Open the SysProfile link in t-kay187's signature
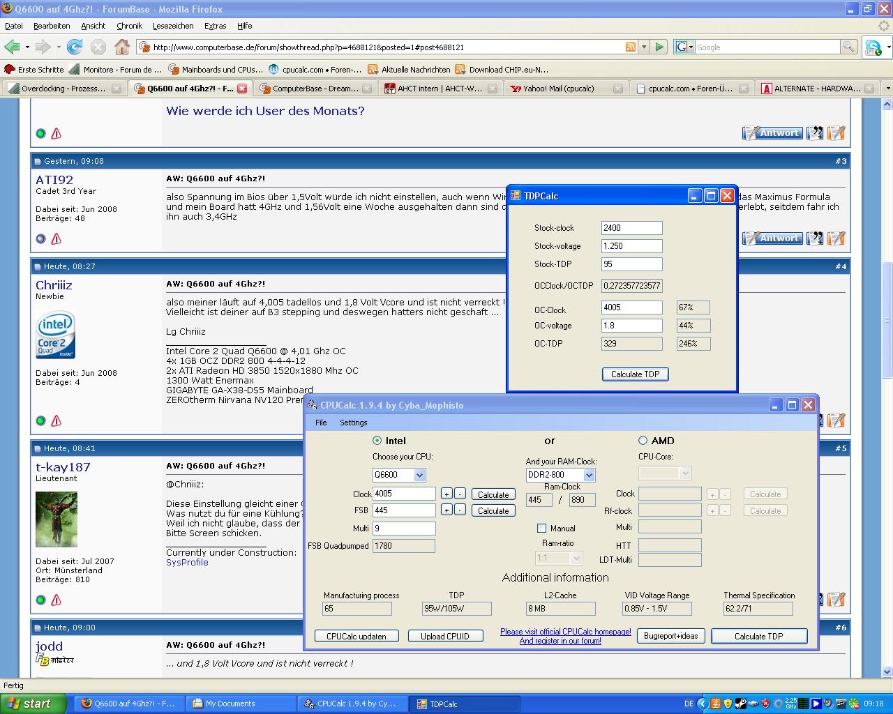Screen dimensions: 893x714 pyautogui.click(x=187, y=562)
